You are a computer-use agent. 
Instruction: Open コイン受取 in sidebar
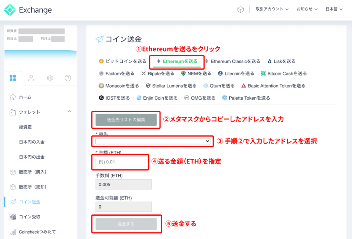(30, 217)
